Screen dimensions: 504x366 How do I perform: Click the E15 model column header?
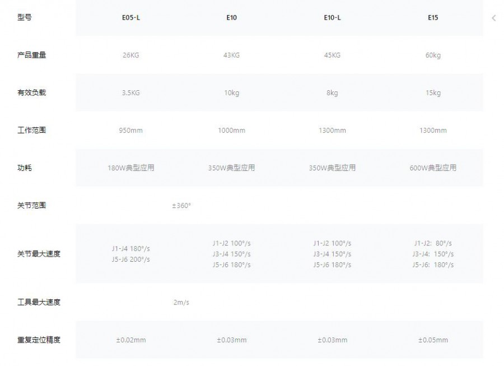coord(433,18)
